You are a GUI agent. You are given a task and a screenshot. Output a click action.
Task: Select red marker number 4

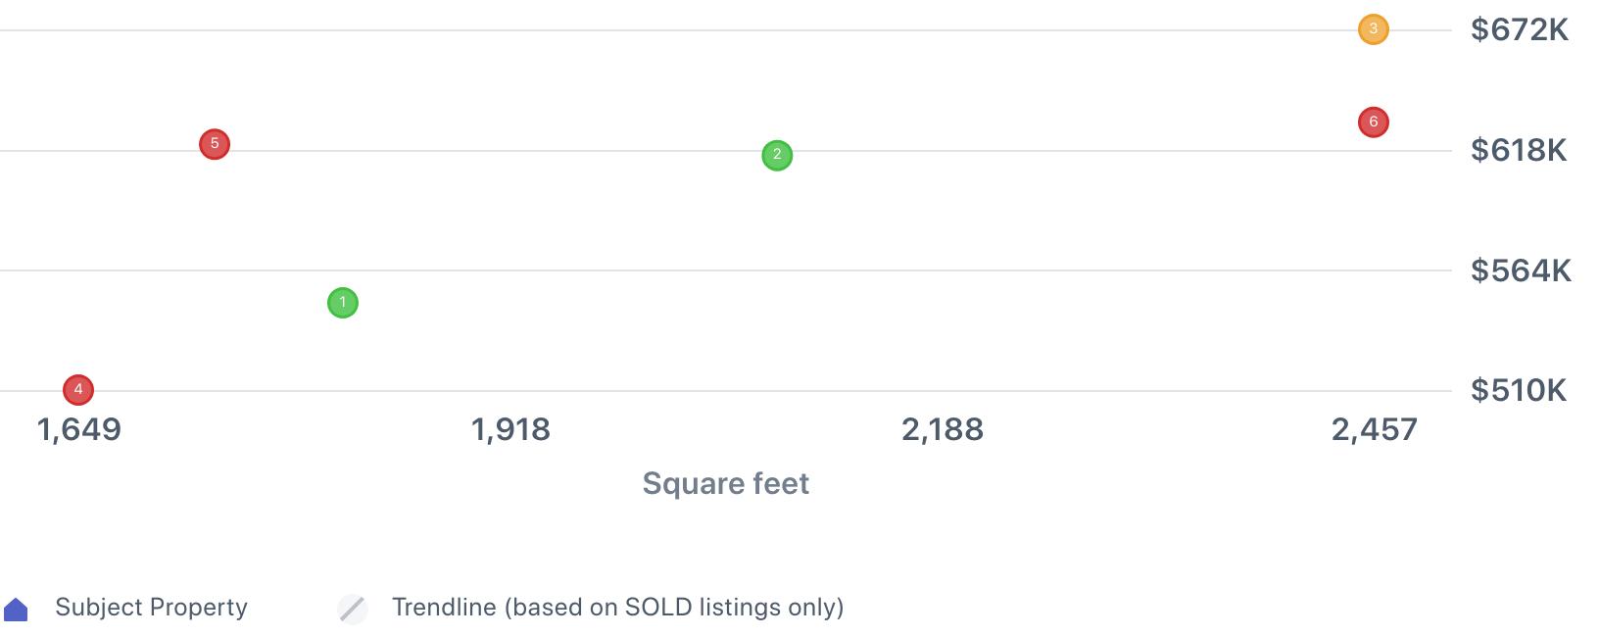click(x=78, y=390)
